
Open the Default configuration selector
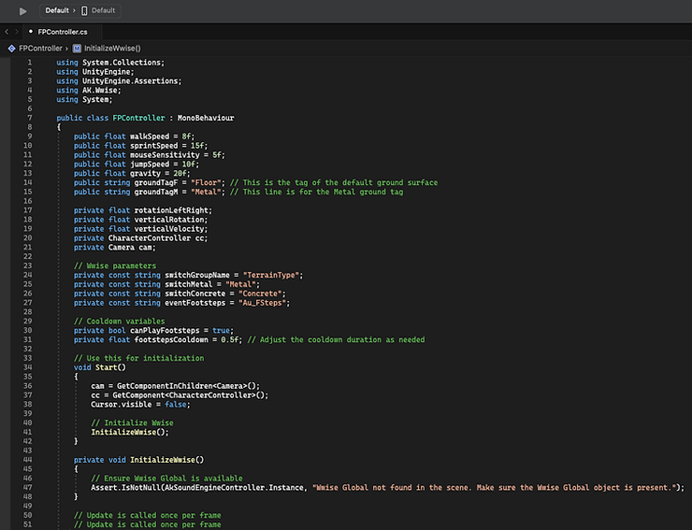pos(57,10)
